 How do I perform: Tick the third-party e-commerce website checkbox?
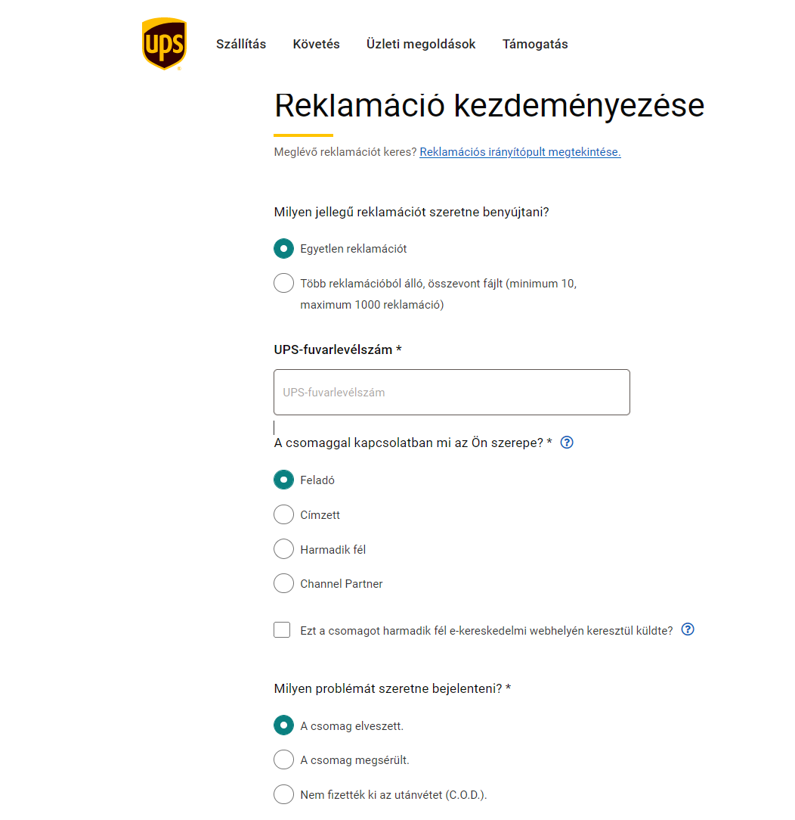click(x=282, y=629)
